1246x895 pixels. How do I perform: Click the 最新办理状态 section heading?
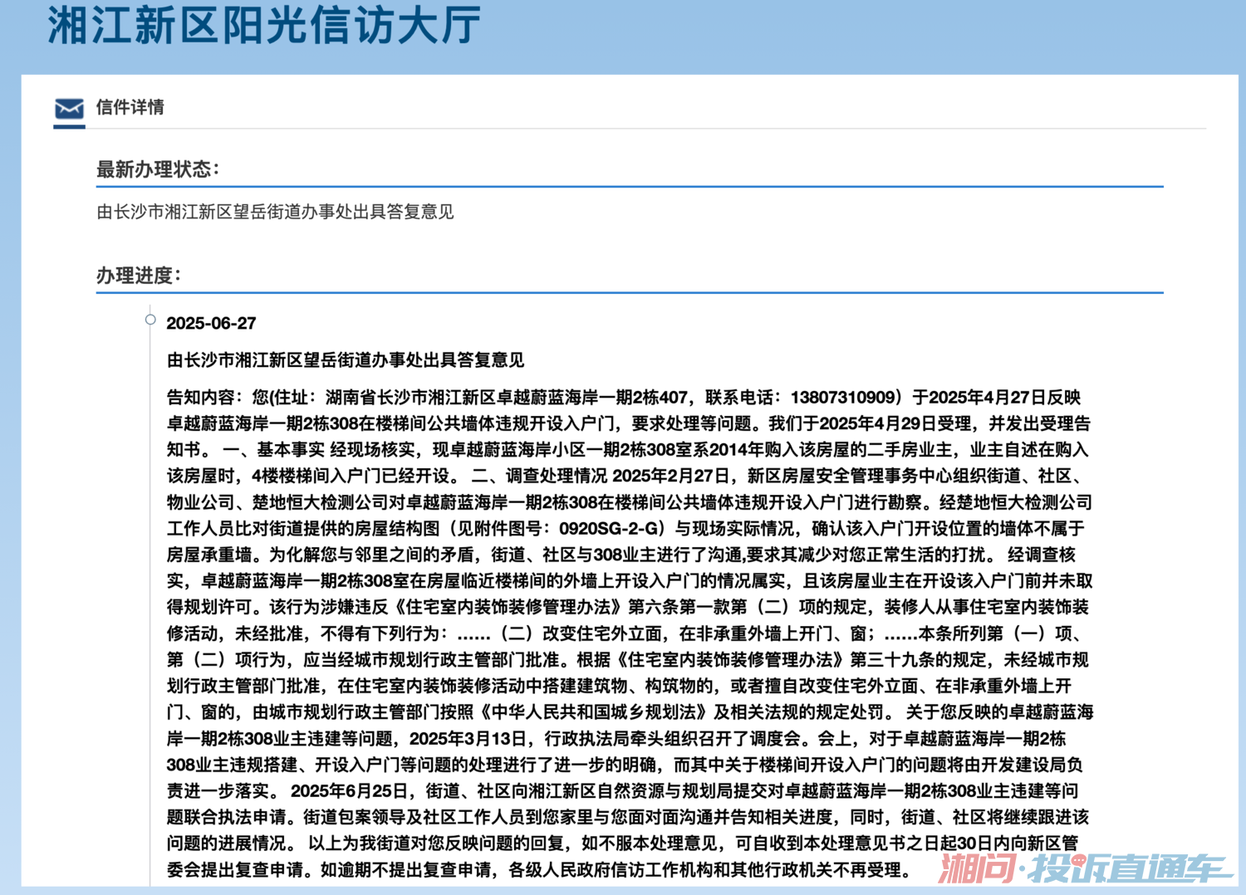point(157,169)
